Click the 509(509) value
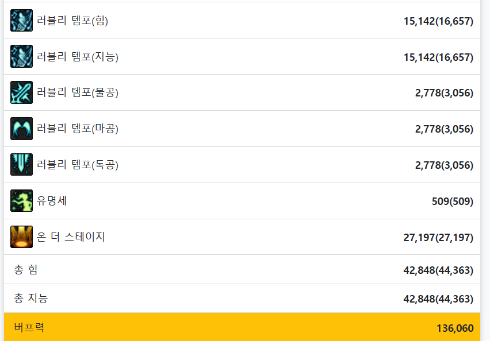This screenshot has height=341, width=490. tap(452, 201)
